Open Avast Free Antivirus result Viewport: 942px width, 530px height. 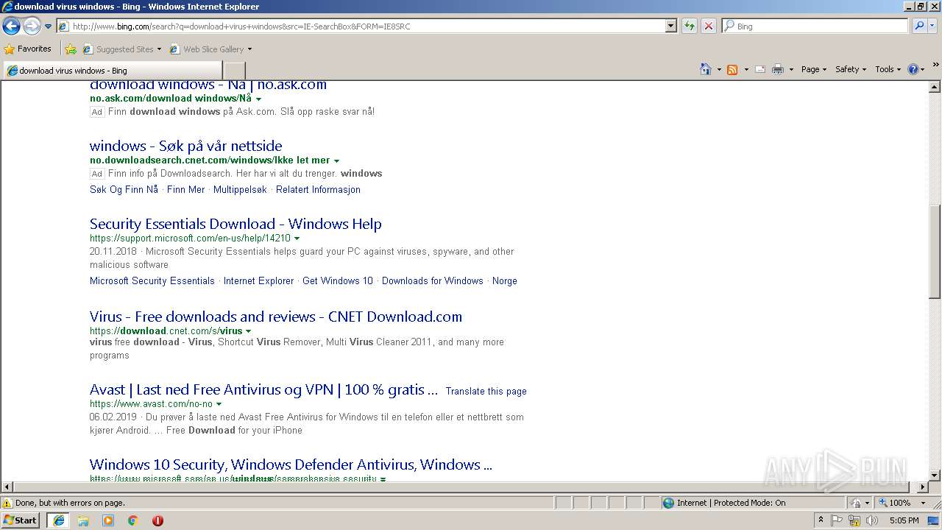point(263,389)
